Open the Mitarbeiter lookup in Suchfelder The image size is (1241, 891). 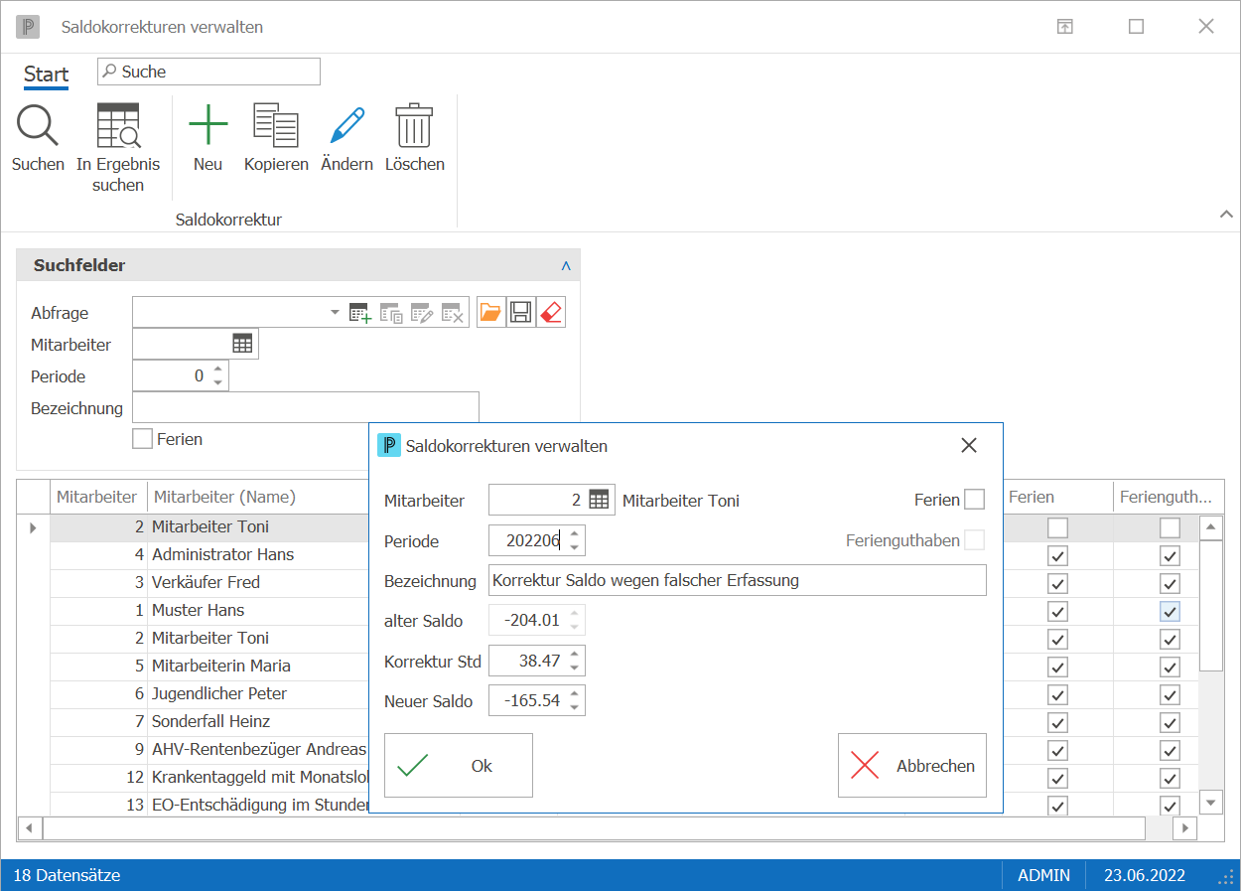pos(242,344)
